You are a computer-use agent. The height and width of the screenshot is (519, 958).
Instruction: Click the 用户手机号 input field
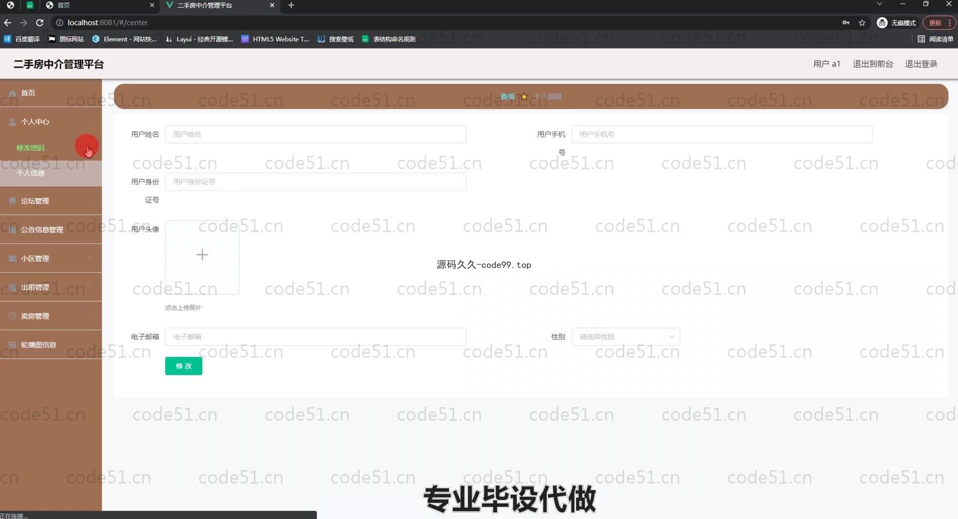pyautogui.click(x=721, y=134)
